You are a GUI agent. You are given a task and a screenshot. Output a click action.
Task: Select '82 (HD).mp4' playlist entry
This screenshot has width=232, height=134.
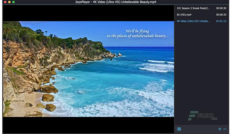tap(202, 15)
